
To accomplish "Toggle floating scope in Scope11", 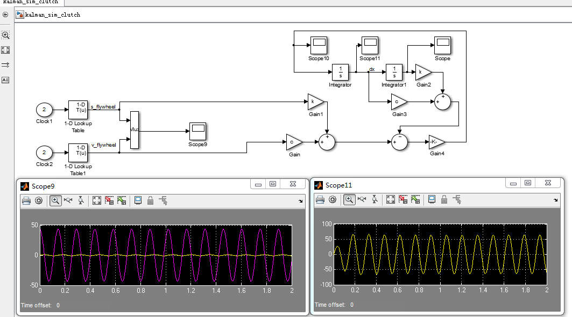I will click(x=432, y=199).
